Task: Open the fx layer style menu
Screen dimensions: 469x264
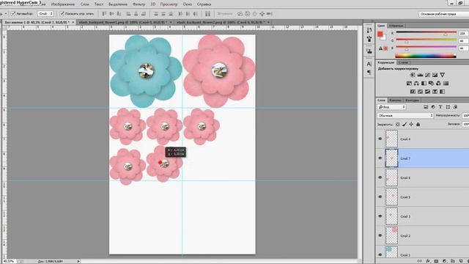Action: pos(428,261)
